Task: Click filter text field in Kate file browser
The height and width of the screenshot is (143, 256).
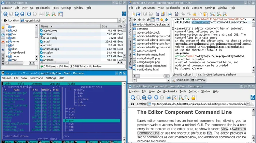Action: [x=152, y=80]
